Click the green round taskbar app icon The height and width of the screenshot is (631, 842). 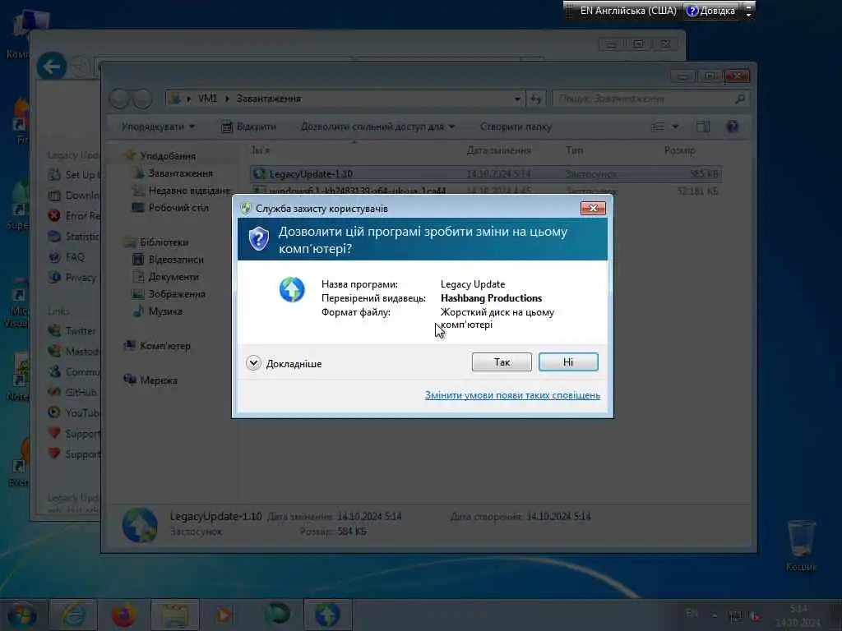click(x=277, y=614)
